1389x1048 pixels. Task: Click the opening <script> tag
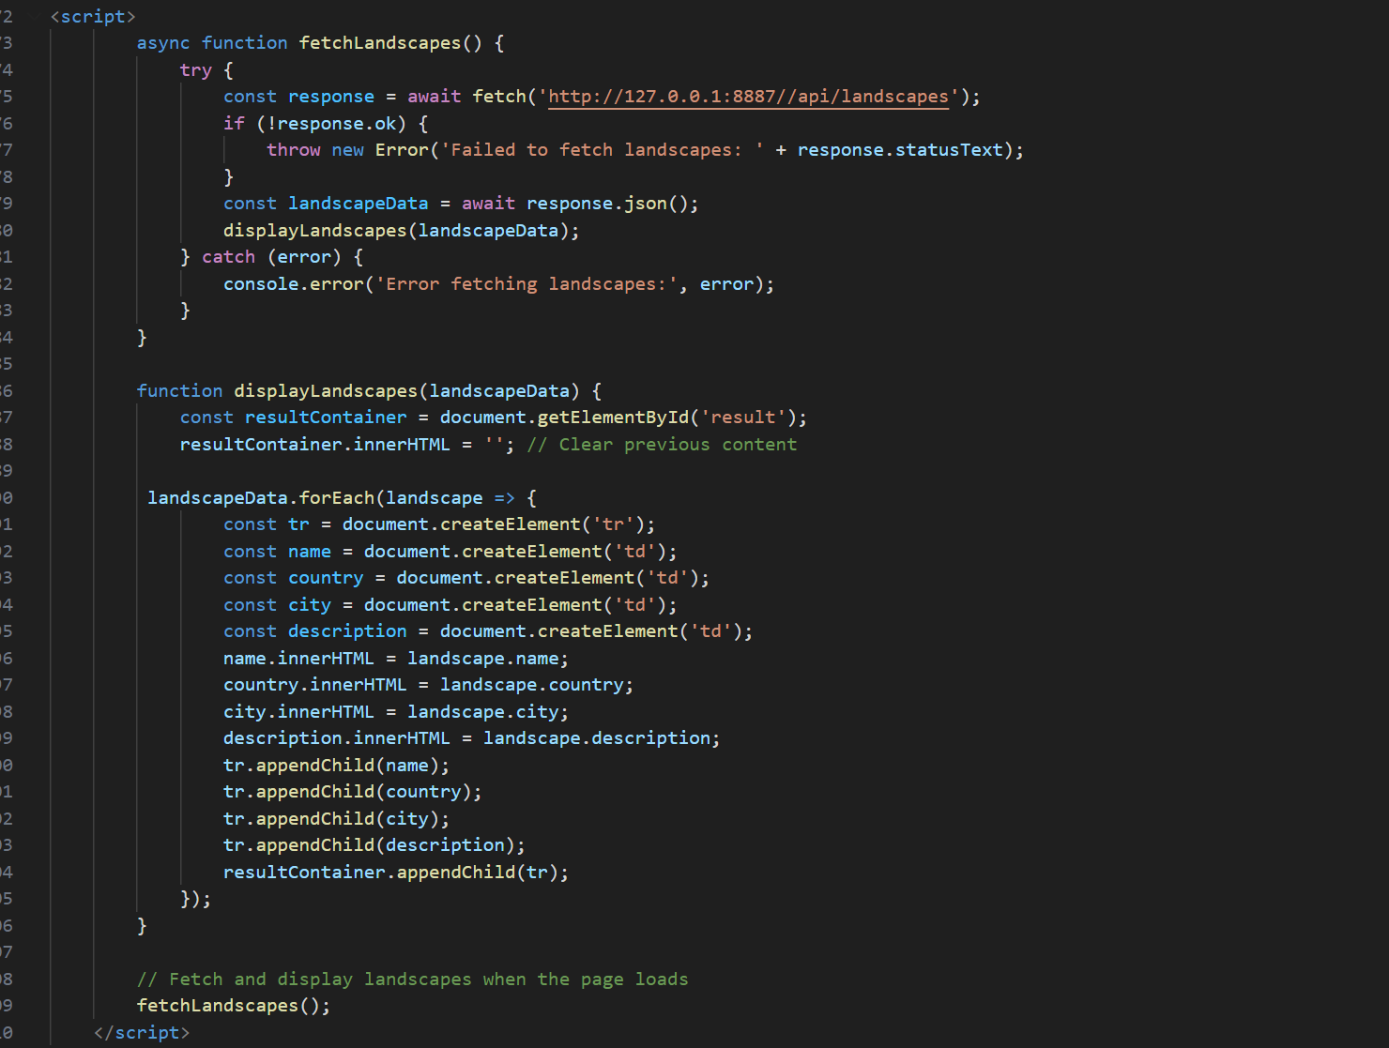click(x=93, y=16)
